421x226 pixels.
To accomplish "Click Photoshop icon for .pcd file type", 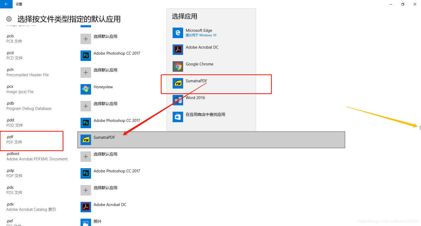I will click(x=86, y=56).
